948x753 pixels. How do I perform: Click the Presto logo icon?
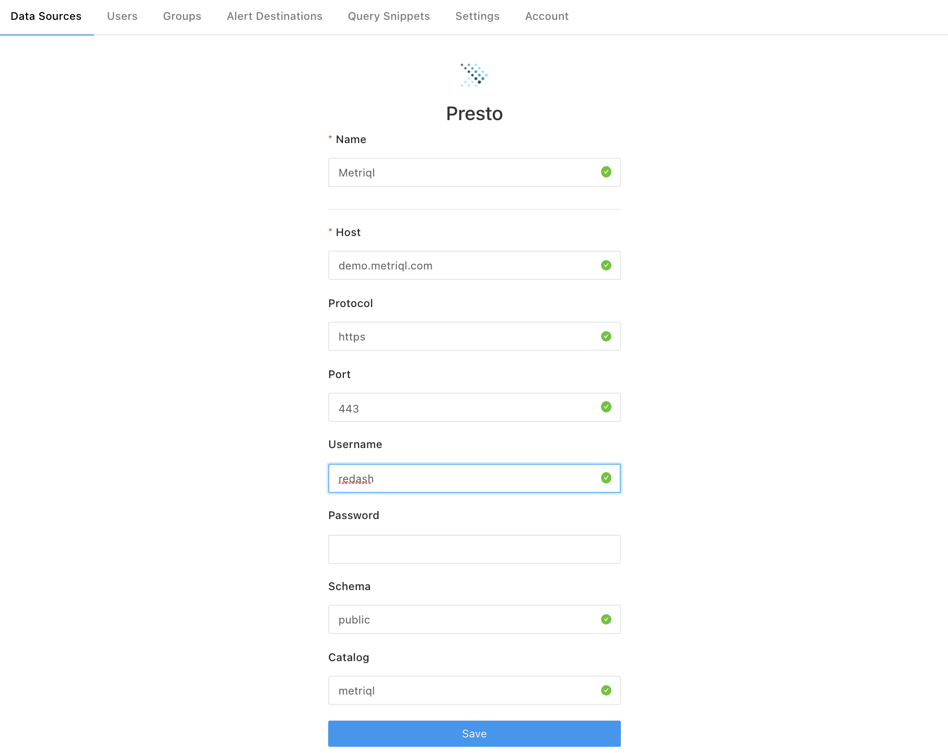click(474, 75)
